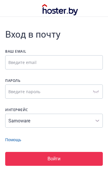Expand the Интерфейс chevron arrow
Image resolution: width=108 pixels, height=193 pixels.
97,121
